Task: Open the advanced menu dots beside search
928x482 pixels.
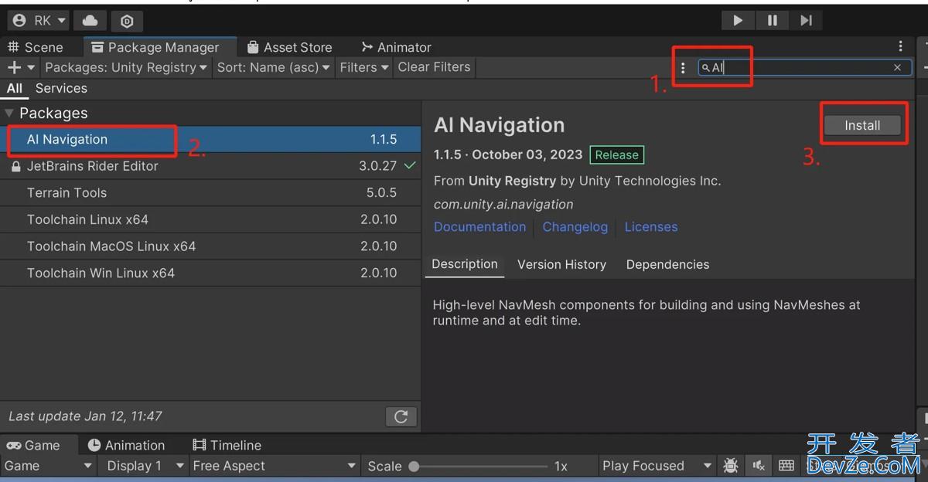Action: pos(683,68)
